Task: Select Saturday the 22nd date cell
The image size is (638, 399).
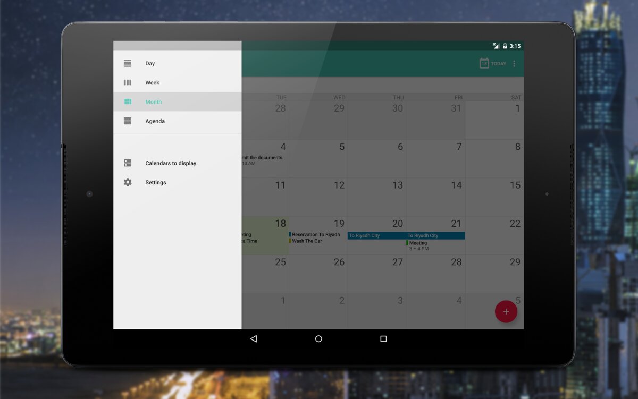Action: pos(494,235)
